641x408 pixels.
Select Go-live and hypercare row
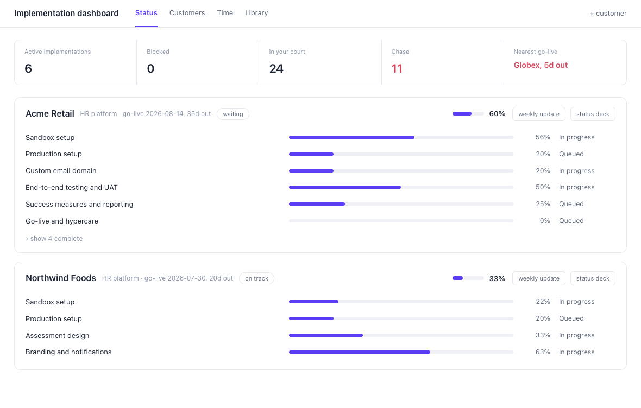(320, 221)
